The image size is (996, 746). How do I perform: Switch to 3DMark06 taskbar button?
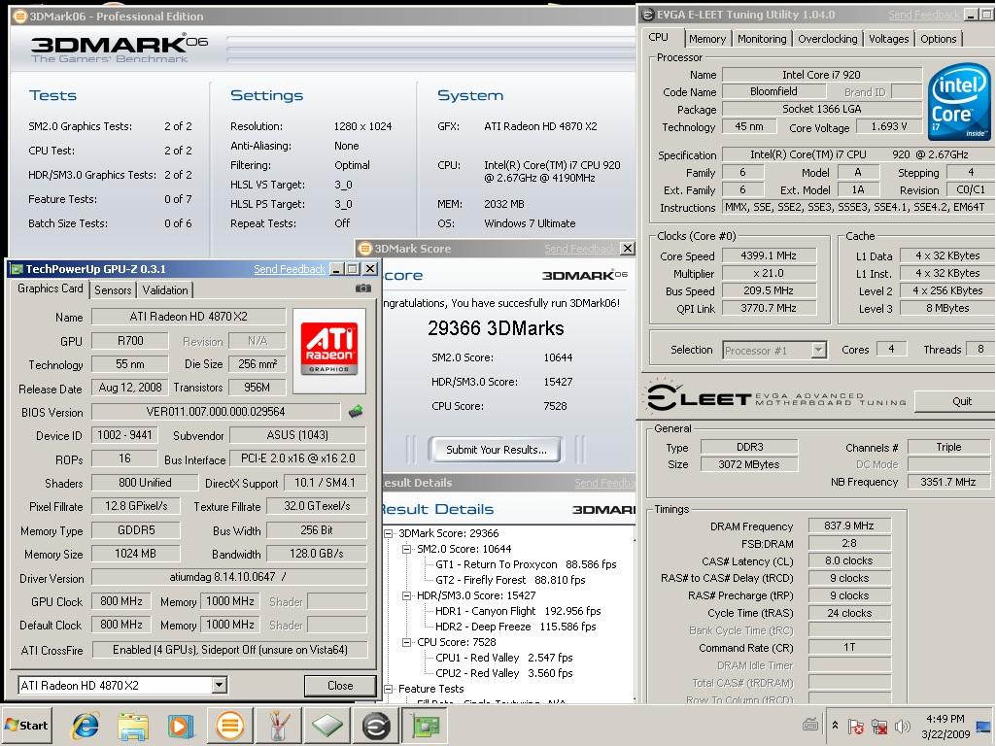230,725
